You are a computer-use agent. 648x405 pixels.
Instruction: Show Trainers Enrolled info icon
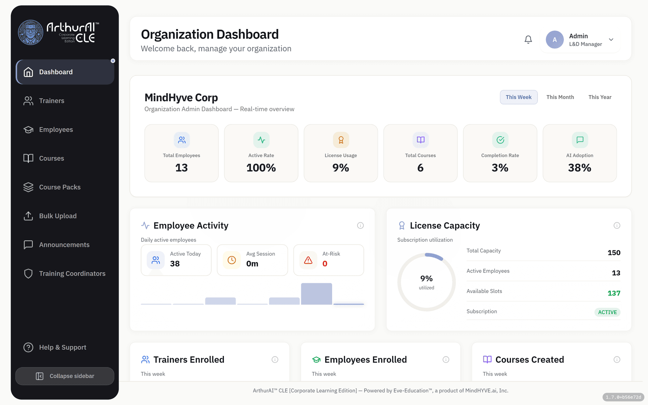[275, 360]
